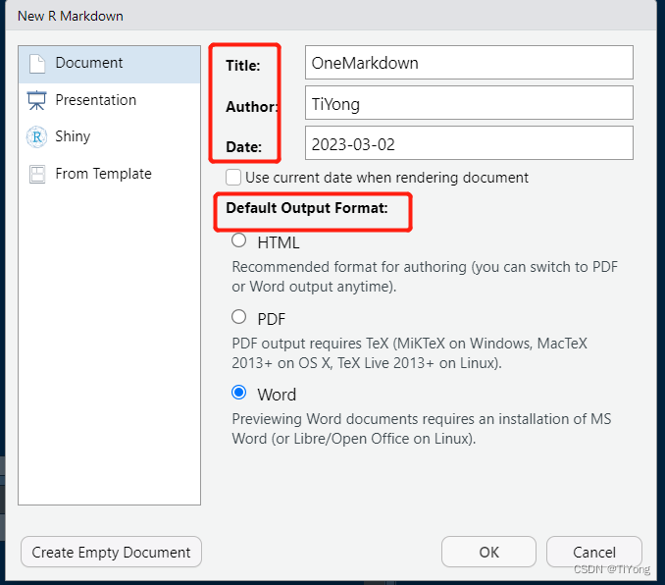Dismiss the dialog with Cancel
The image size is (665, 585).
click(x=594, y=552)
